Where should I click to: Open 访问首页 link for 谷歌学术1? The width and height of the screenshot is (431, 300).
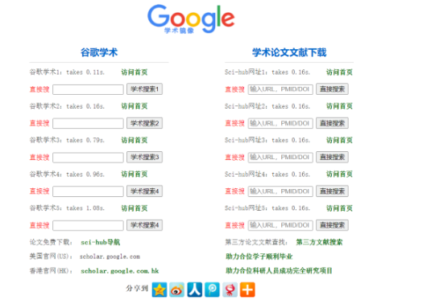tap(135, 72)
